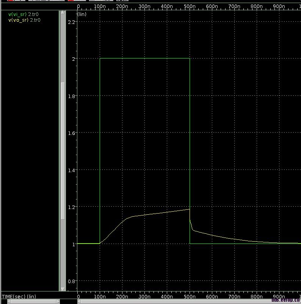Click the 1.6 y-axis value
301x304 pixels.
click(71, 133)
